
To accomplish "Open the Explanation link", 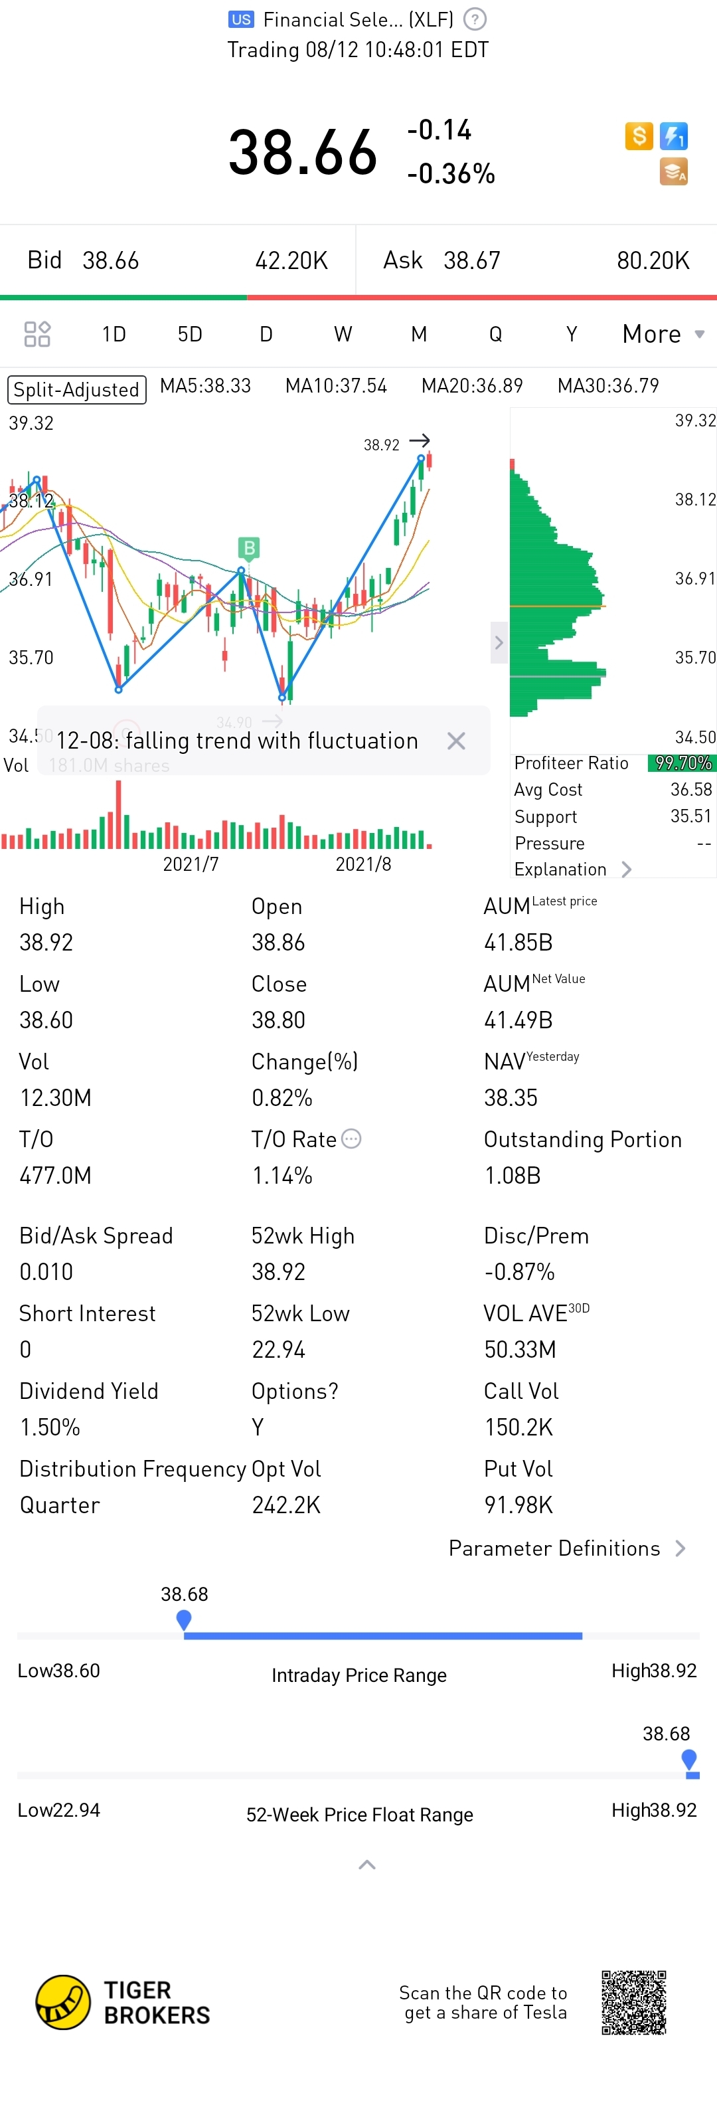I will tap(572, 869).
